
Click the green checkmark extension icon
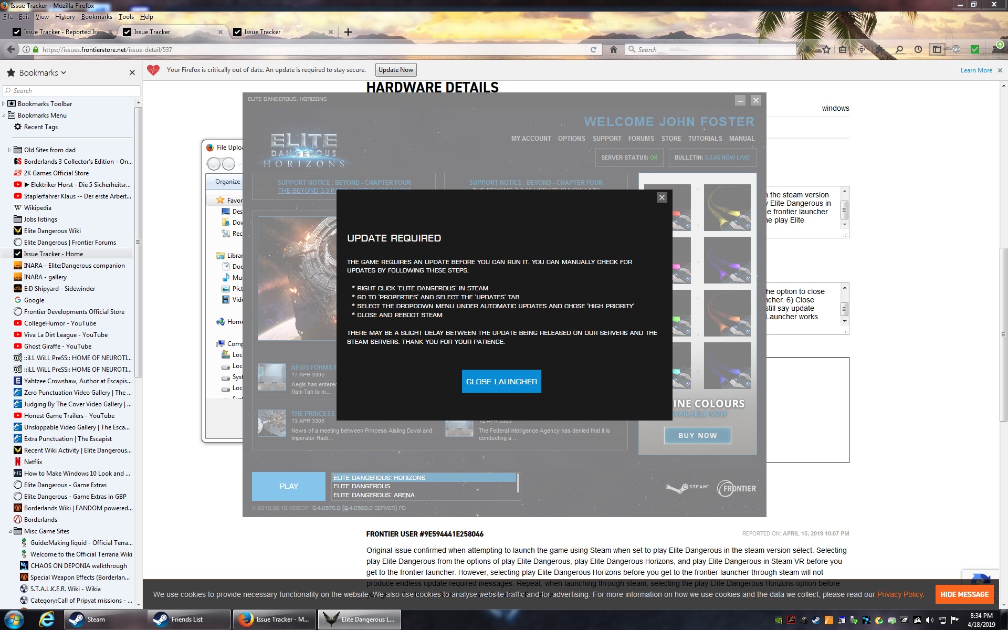pos(975,49)
